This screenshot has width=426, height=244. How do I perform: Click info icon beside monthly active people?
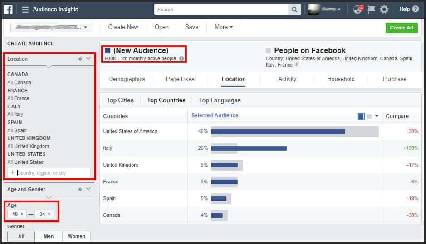coord(181,58)
